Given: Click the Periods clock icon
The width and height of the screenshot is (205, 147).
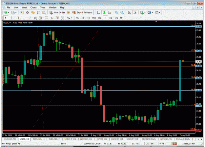Looking at the screenshot, I should (149, 12).
